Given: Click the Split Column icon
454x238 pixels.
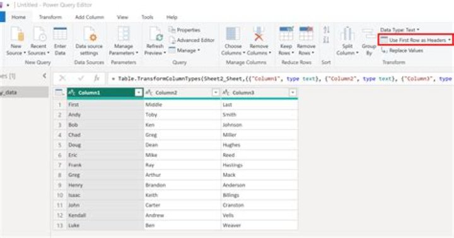Looking at the screenshot, I should click(x=347, y=34).
